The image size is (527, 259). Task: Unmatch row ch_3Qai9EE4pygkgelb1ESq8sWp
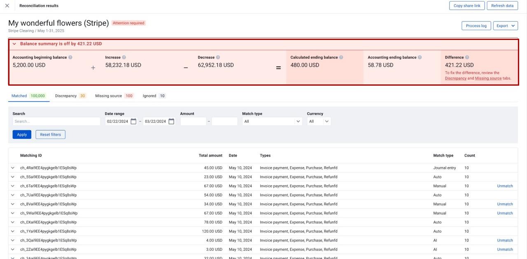pyautogui.click(x=505, y=240)
